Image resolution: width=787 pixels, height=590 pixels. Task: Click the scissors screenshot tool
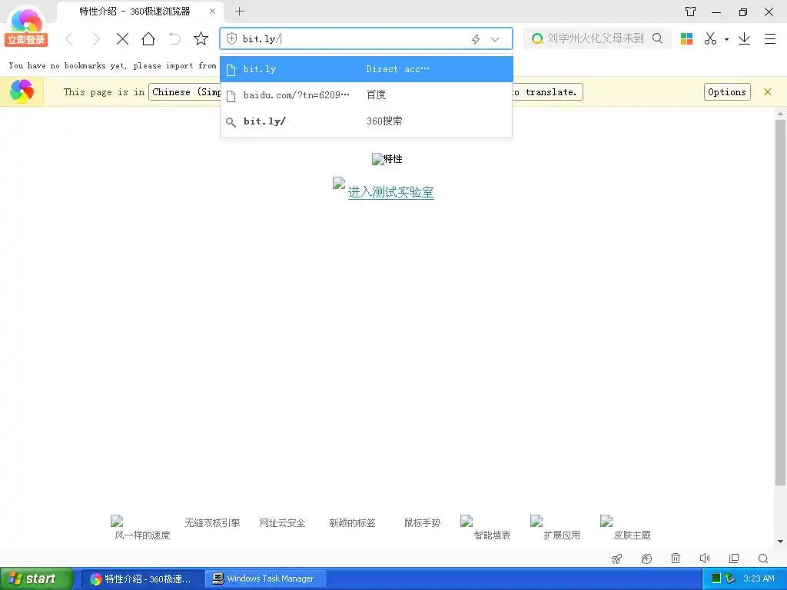[710, 38]
